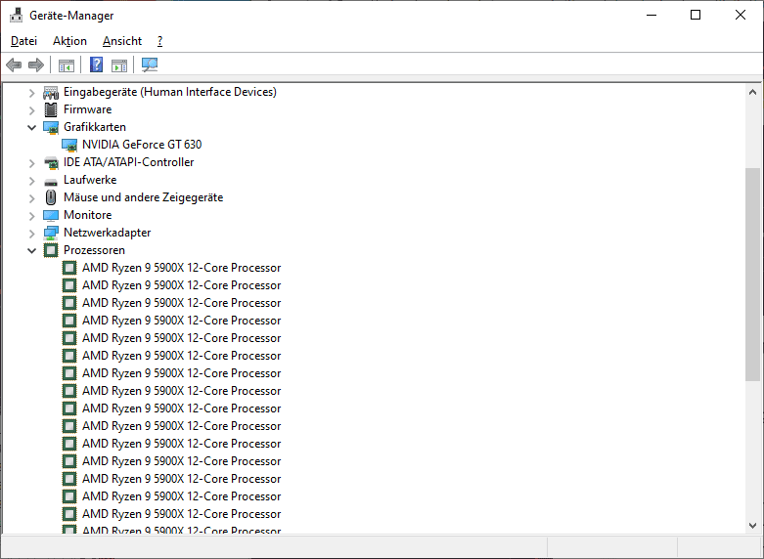Expand the Firmware node

31,110
